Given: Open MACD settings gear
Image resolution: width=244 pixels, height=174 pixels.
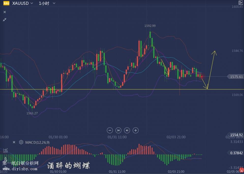Looking at the screenshot, I should [x=21, y=142].
